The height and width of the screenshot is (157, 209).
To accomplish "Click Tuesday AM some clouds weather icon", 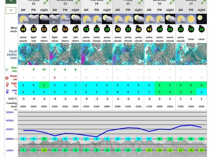I will point(23,19).
